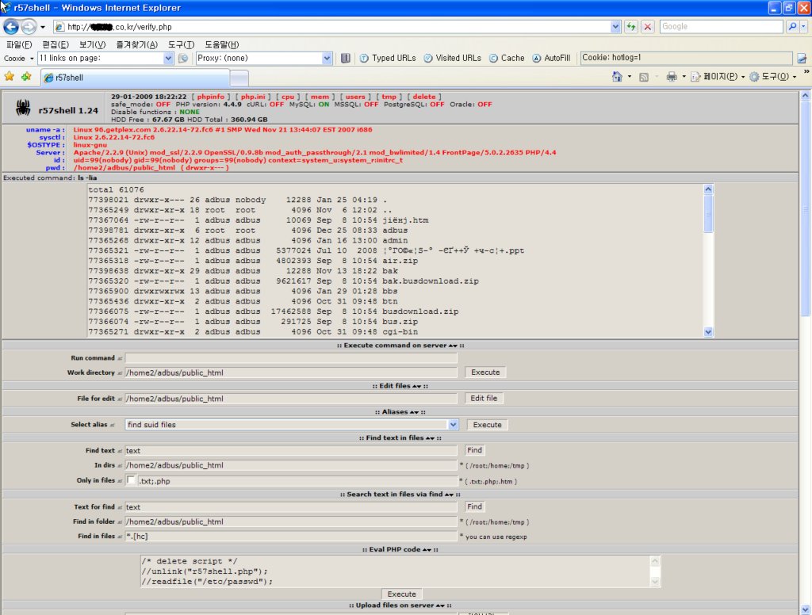This screenshot has width=812, height=615.
Task: Click the users link
Action: (355, 97)
